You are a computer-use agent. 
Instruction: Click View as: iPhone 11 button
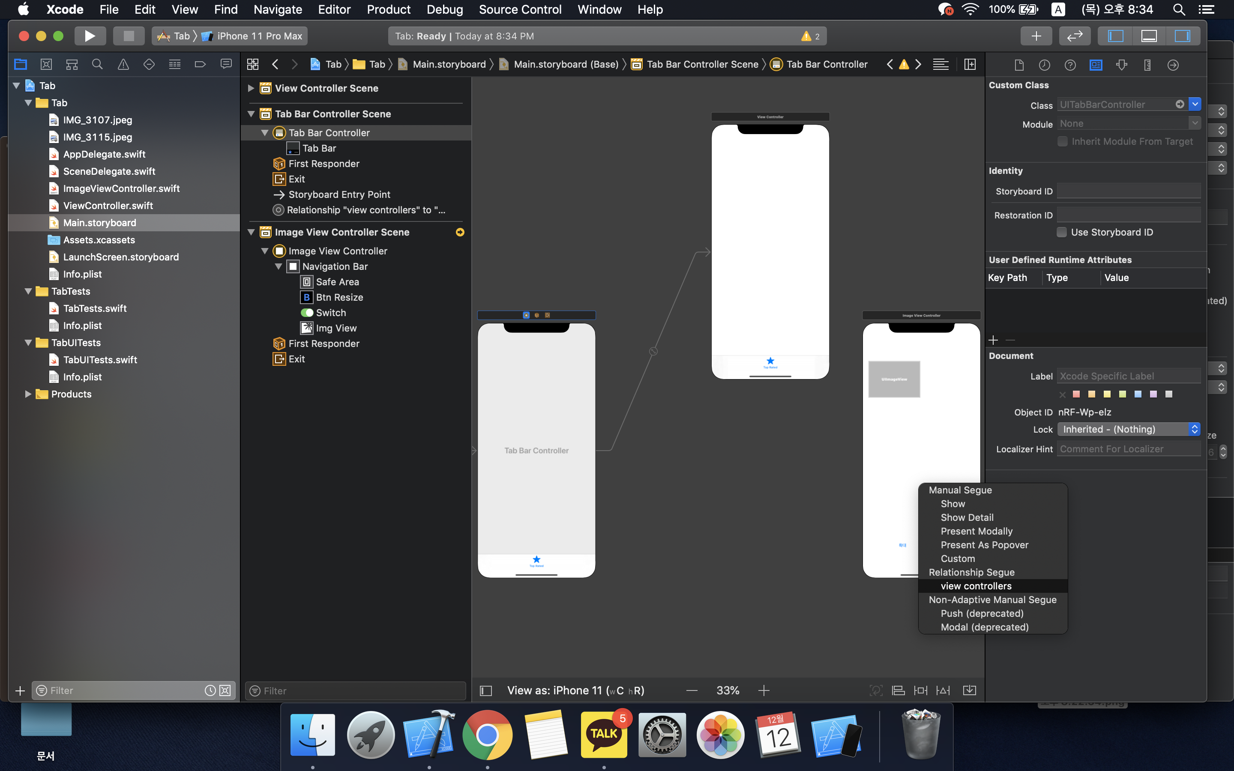click(x=575, y=690)
